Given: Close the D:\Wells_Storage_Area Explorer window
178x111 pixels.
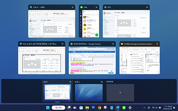Looking at the screenshot, I should click(x=157, y=44).
